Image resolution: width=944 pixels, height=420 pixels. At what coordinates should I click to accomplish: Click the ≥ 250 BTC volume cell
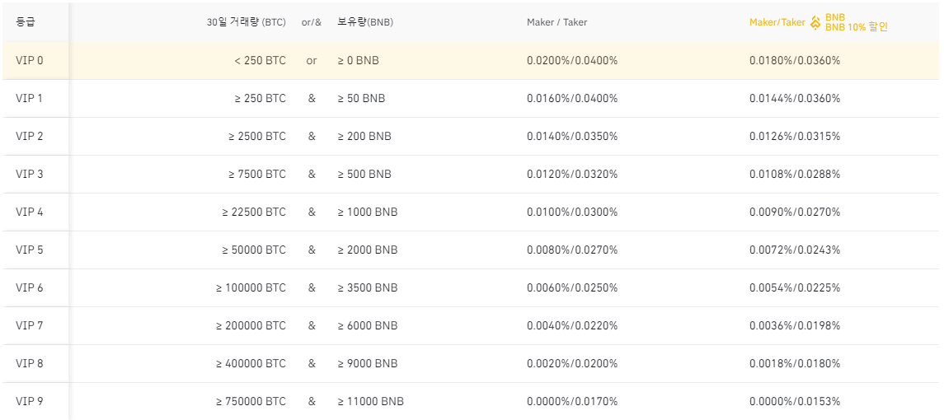point(260,98)
